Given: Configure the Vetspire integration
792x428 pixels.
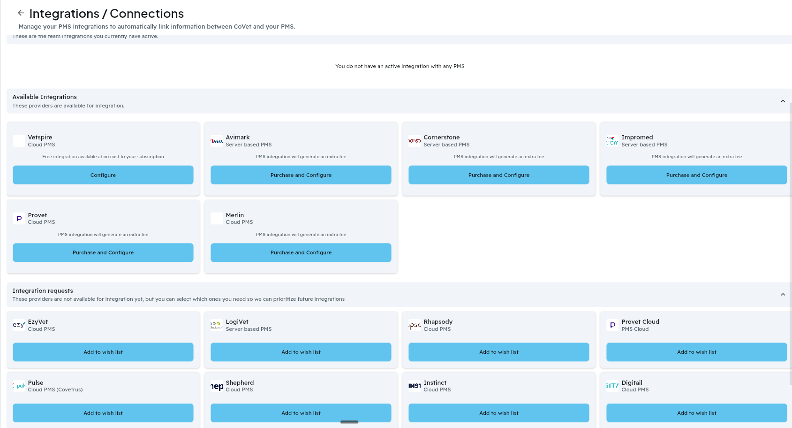Looking at the screenshot, I should tap(103, 175).
